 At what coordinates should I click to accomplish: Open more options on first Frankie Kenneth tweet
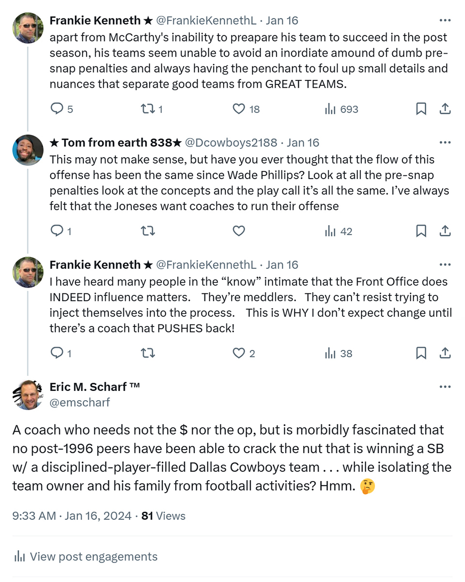tap(445, 20)
